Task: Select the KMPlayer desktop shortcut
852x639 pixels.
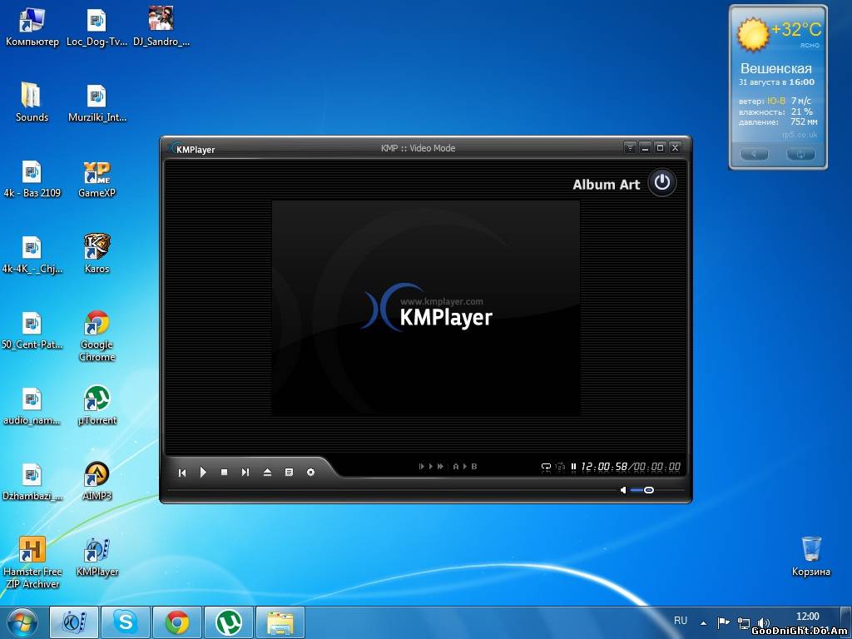Action: point(97,557)
